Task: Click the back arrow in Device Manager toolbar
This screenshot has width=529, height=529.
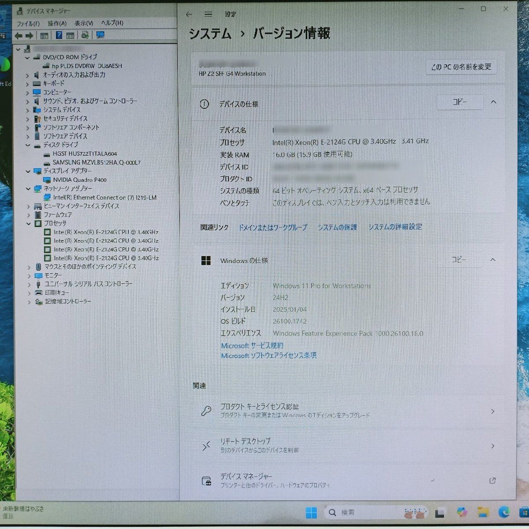Action: click(19, 36)
